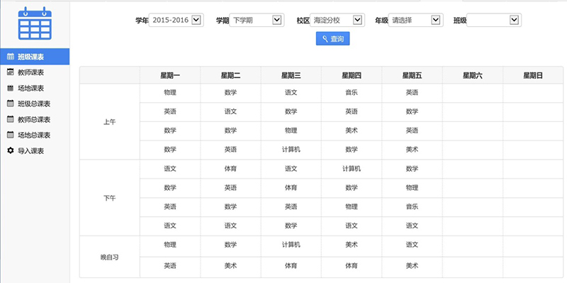
Task: Click the 场地总课表 sidebar icon
Action: 11,135
